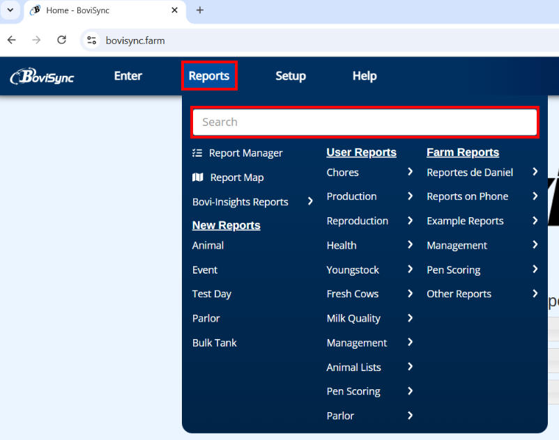This screenshot has height=440, width=559.
Task: Click the BoviSync tab favicon
Action: [35, 10]
